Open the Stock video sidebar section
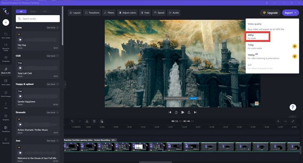 [6, 82]
